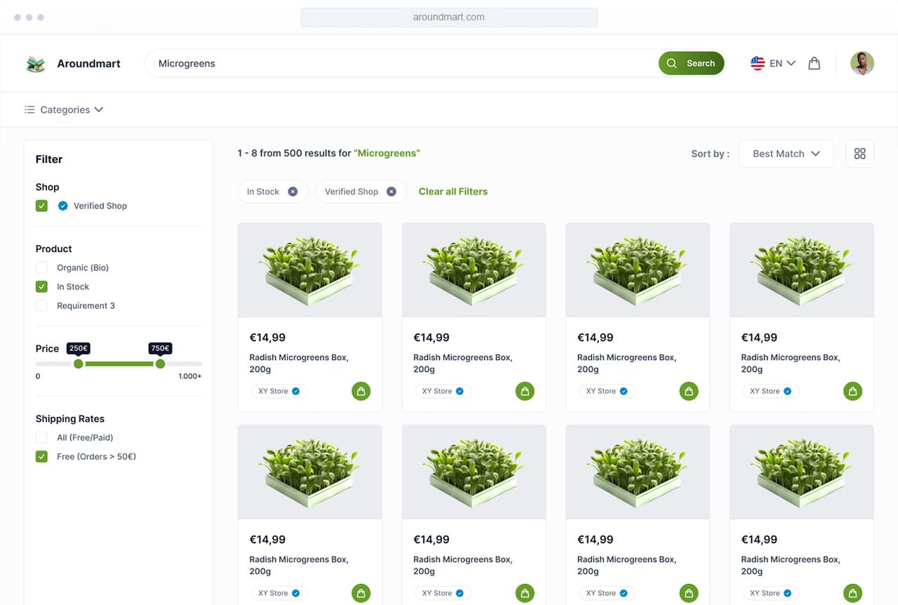Open the EN language selector

[x=782, y=63]
